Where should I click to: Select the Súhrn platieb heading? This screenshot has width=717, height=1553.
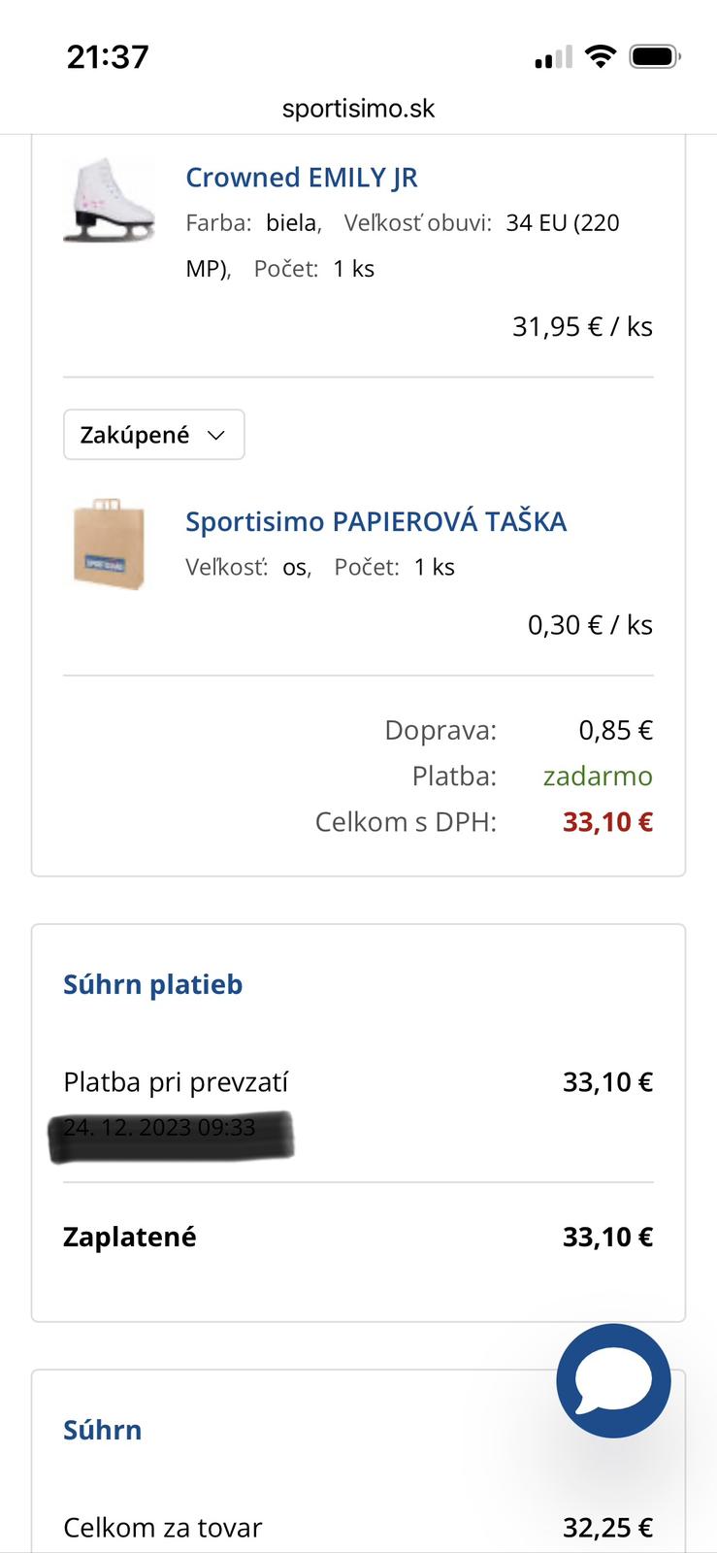pyautogui.click(x=152, y=984)
